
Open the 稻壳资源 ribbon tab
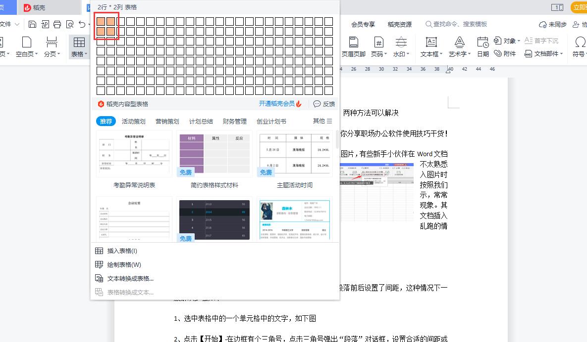(399, 24)
